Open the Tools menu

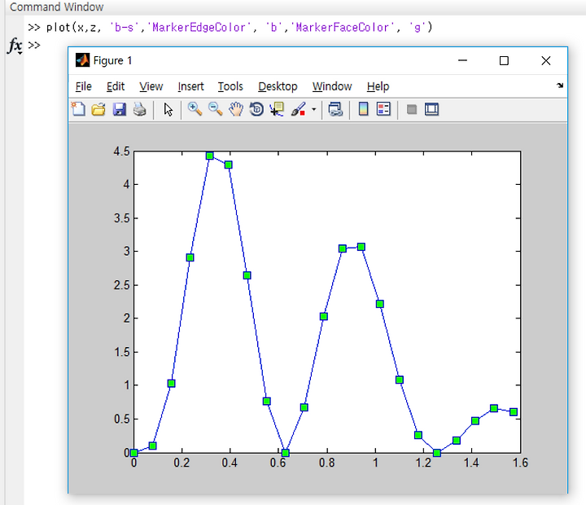(230, 86)
